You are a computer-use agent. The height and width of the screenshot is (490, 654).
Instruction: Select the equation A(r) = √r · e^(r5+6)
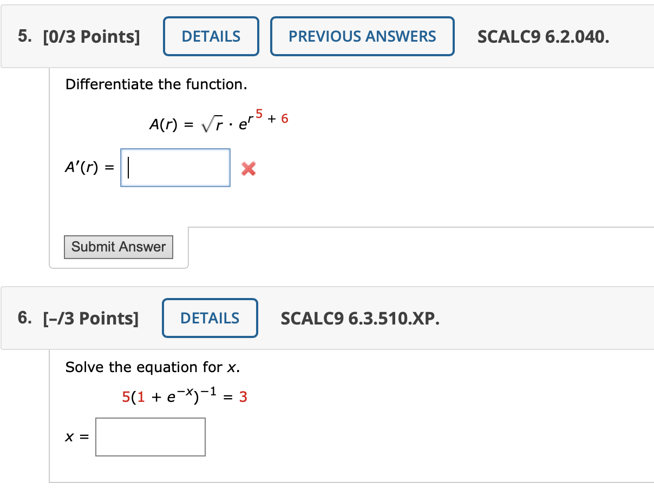218,120
